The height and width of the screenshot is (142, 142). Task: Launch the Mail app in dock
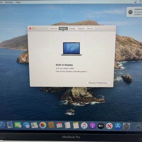(10, 125)
